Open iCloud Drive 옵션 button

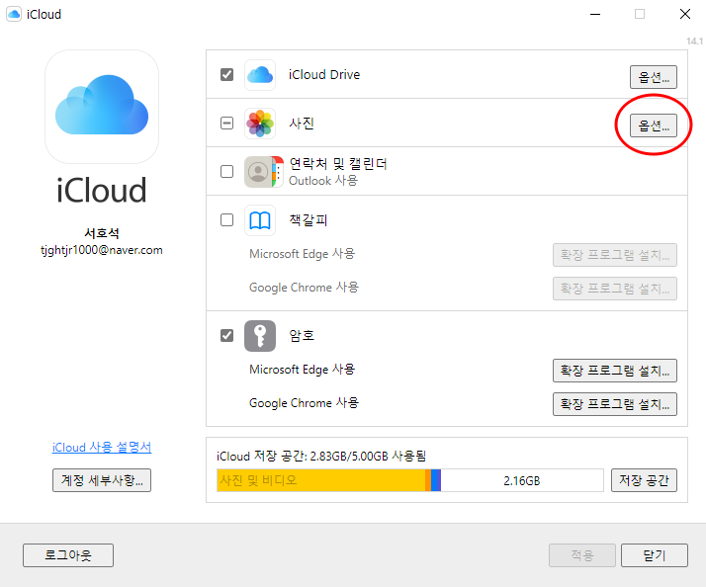point(654,77)
